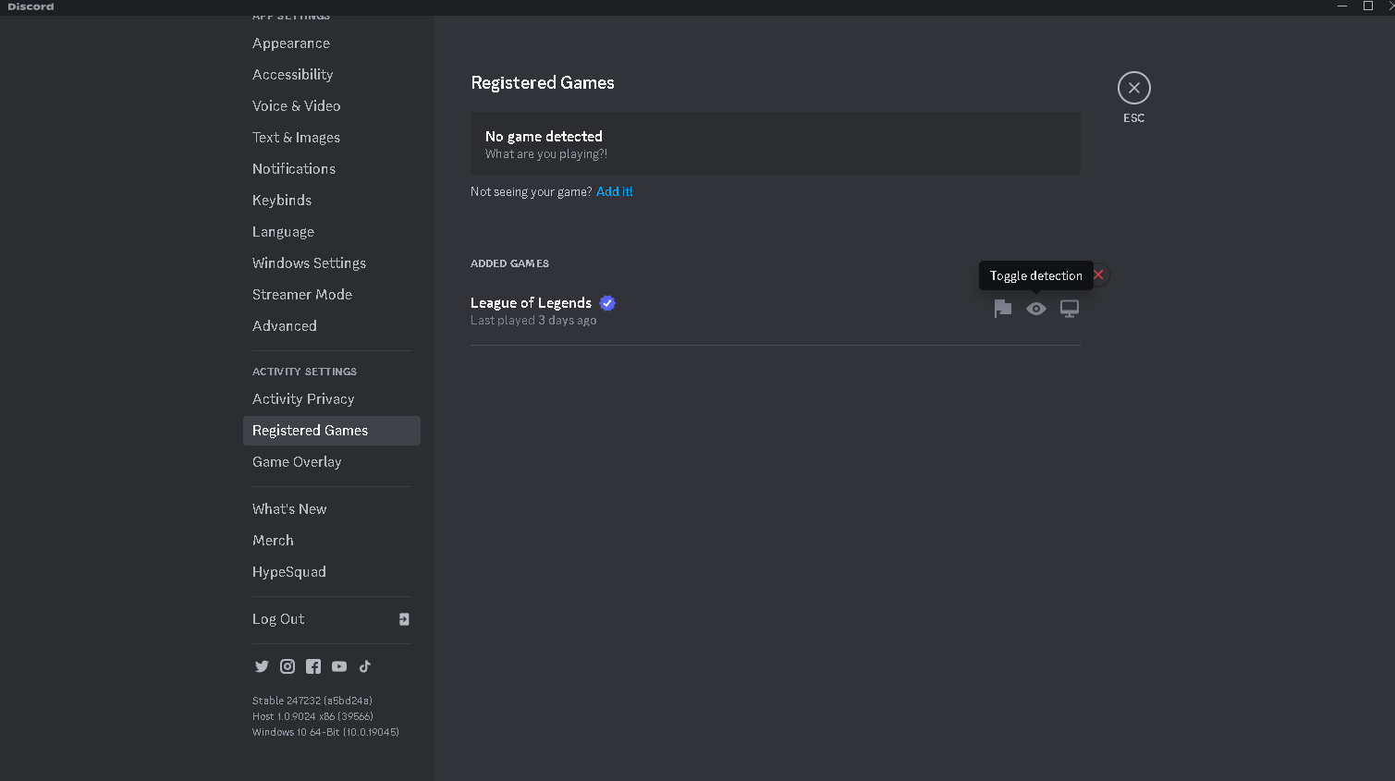Remove League of Legends with red X
This screenshot has width=1395, height=781.
pyautogui.click(x=1098, y=275)
